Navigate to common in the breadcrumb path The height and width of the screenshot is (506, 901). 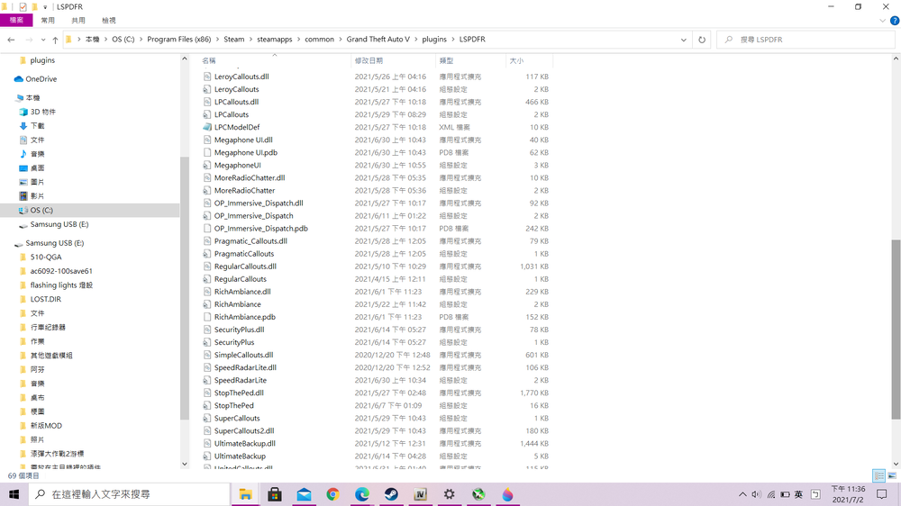[x=319, y=39]
